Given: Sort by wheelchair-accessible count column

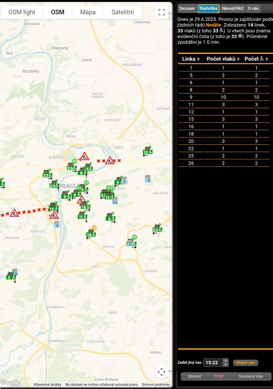Looking at the screenshot, I should pyautogui.click(x=256, y=59).
